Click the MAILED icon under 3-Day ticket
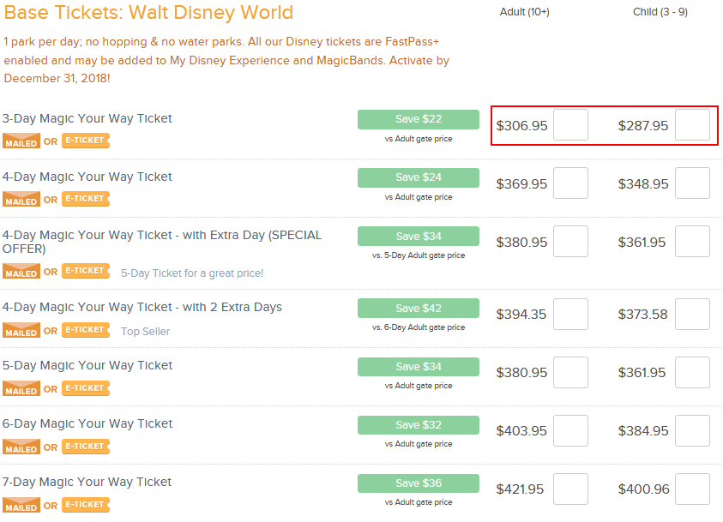The width and height of the screenshot is (723, 522). [21, 141]
